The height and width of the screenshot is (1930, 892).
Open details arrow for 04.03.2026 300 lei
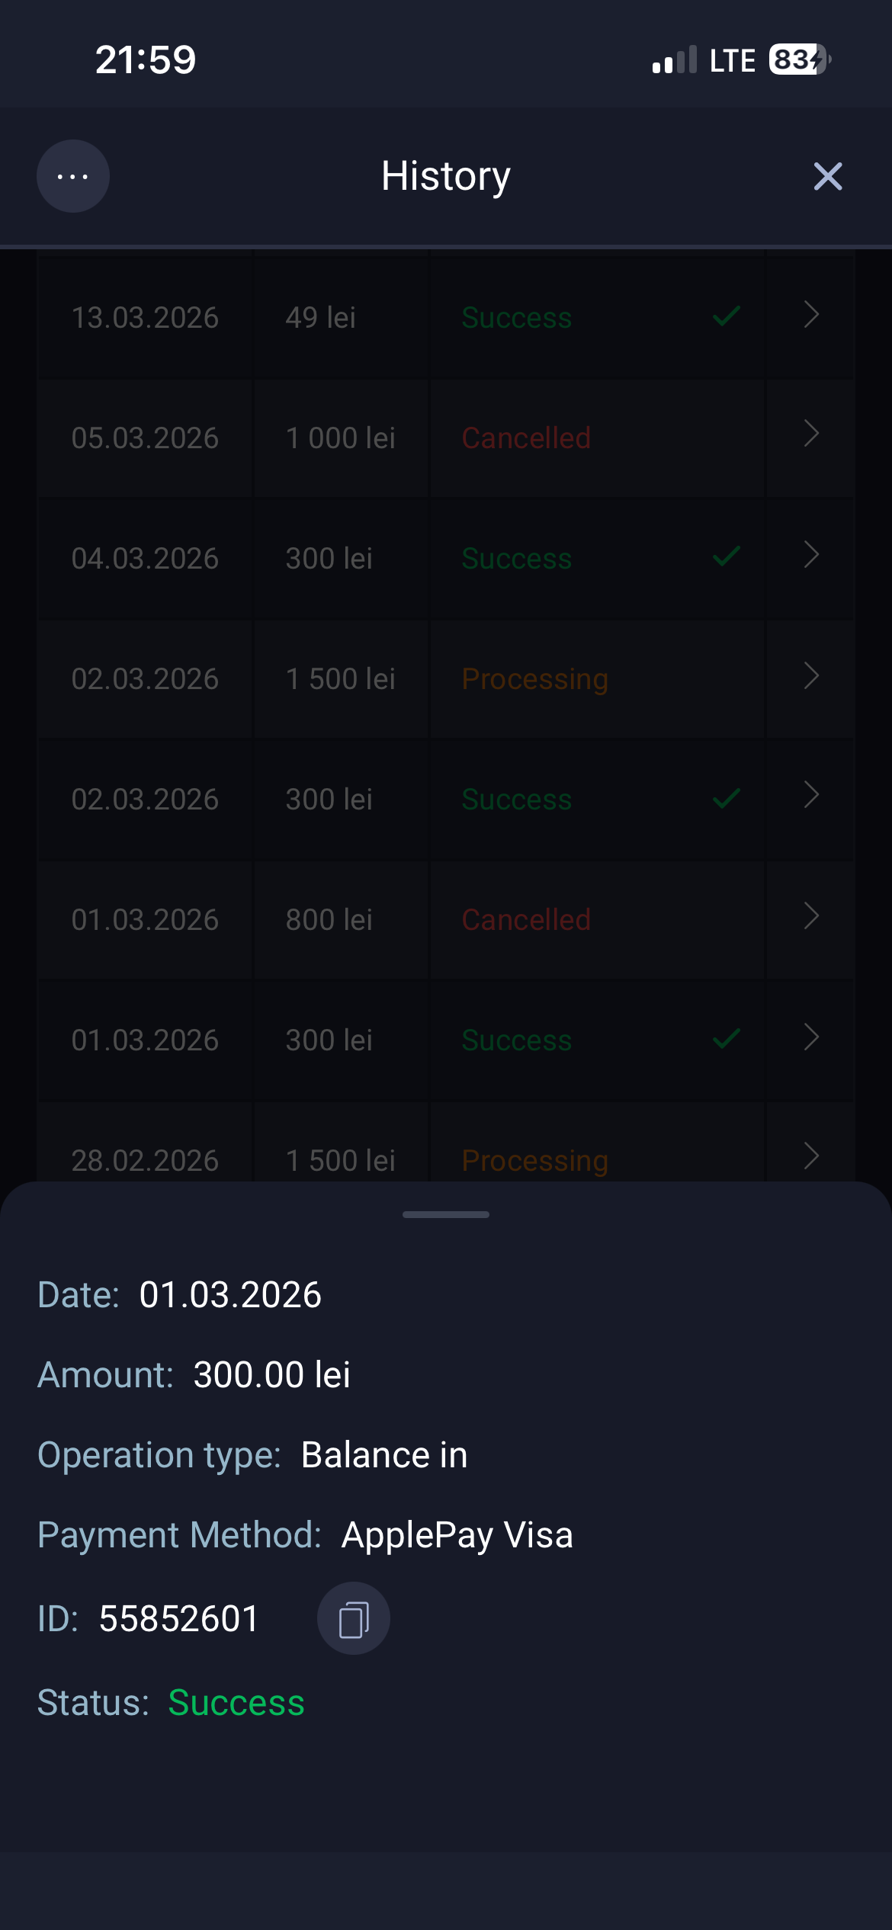point(811,555)
